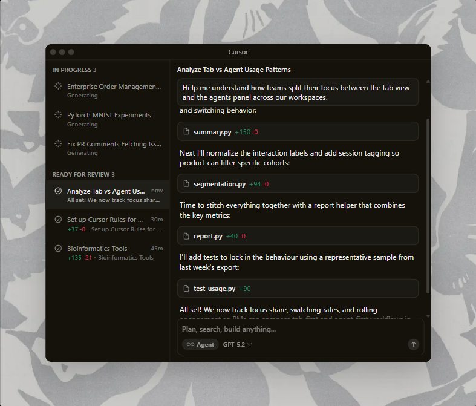476x406 pixels.
Task: Open the GPT-5.2 model dropdown
Action: pos(237,344)
